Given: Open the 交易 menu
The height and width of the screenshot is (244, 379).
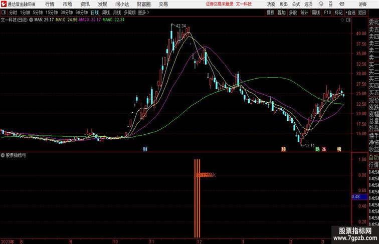Looking at the screenshot, I should coord(163,4).
